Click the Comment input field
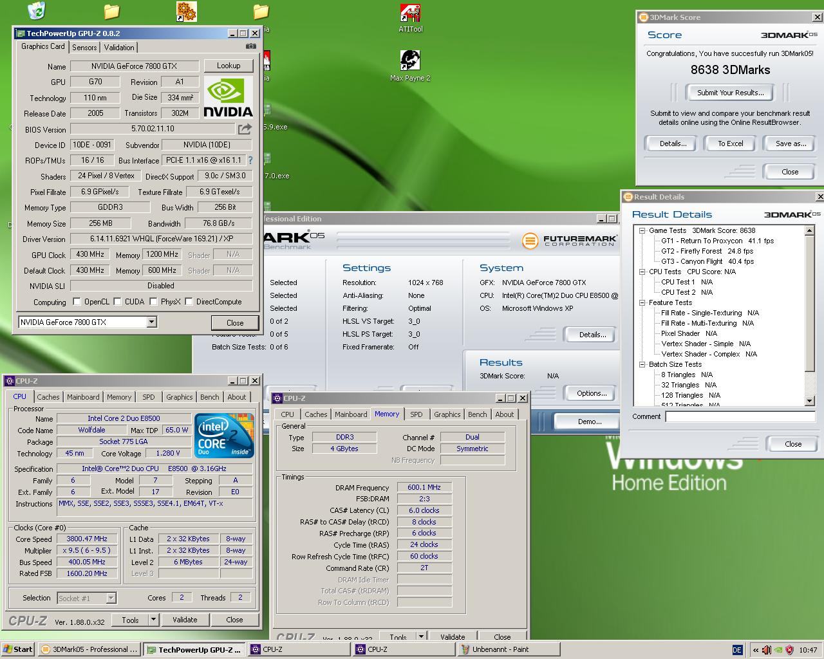Image resolution: width=824 pixels, height=659 pixels. coord(740,416)
